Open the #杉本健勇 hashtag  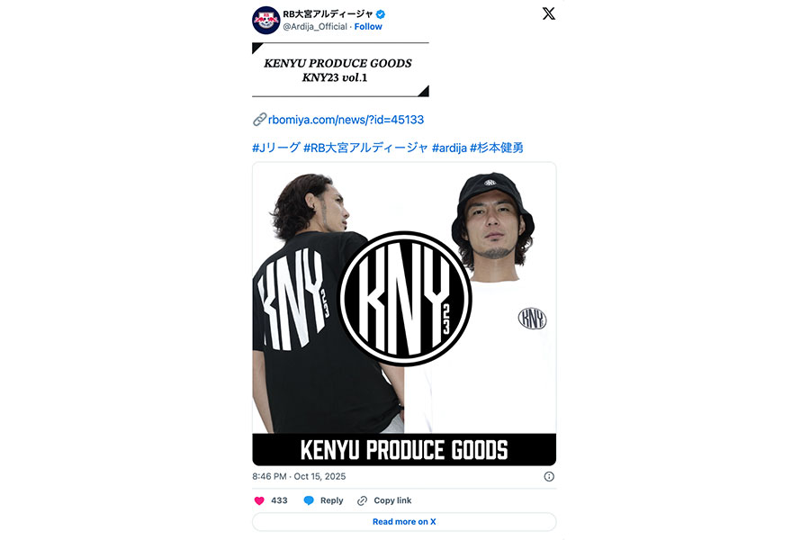(x=497, y=148)
